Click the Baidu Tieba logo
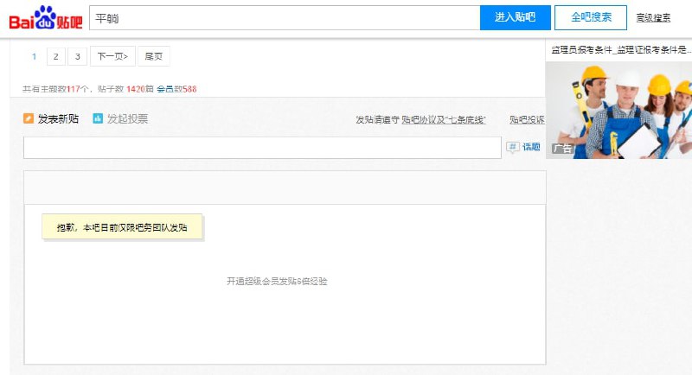 coord(46,18)
